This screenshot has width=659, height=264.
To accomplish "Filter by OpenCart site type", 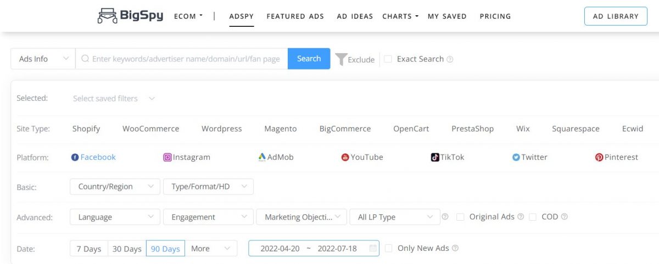I will click(411, 129).
